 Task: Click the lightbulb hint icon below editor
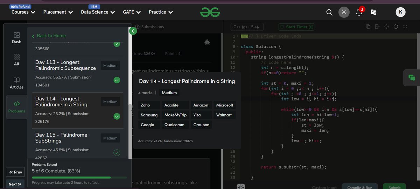(241, 186)
